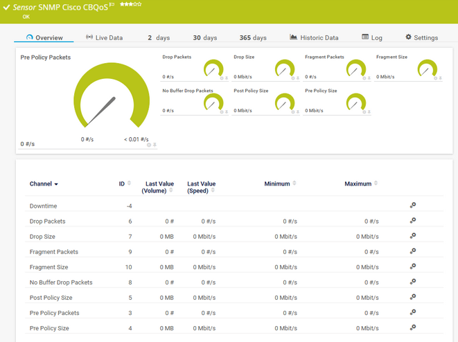The image size is (458, 342).
Task: Click the flag icon beside sensor name
Action: tap(112, 5)
